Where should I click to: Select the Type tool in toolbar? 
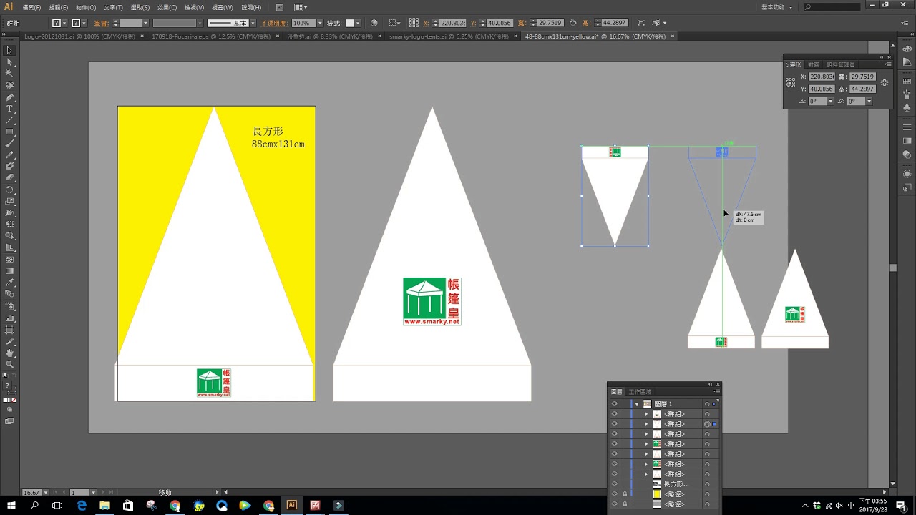point(9,109)
